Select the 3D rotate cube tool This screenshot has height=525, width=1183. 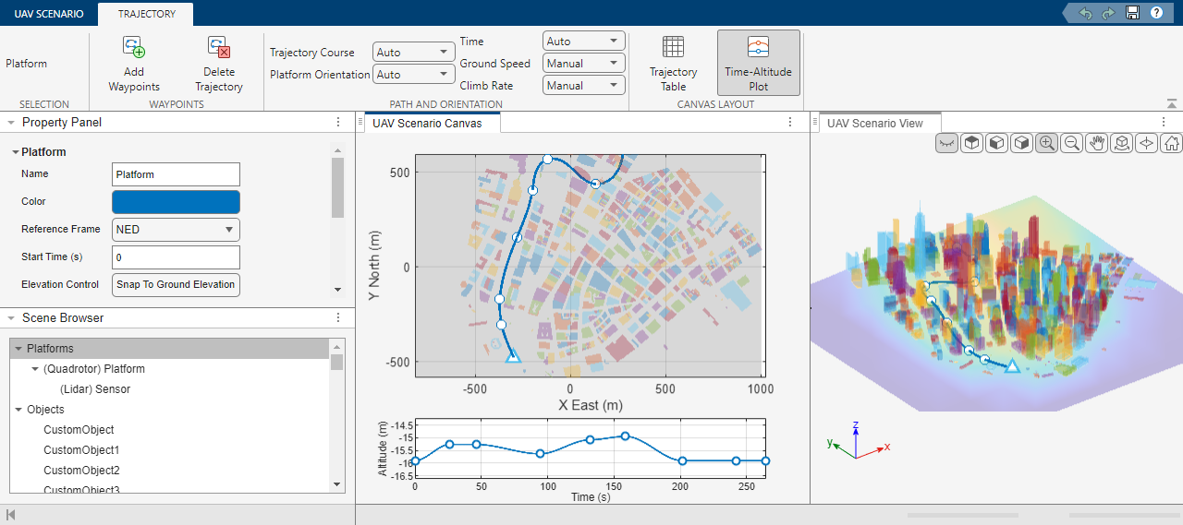1121,143
